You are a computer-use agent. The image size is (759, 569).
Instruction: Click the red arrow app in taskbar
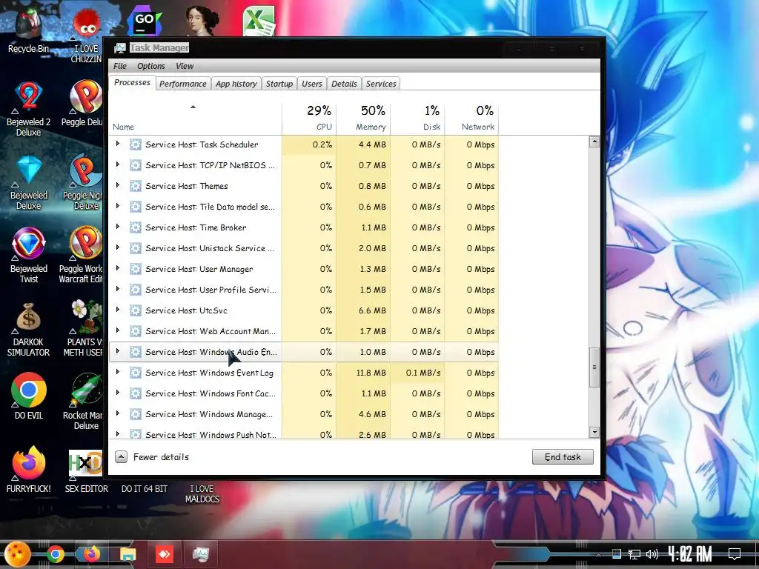pos(165,554)
